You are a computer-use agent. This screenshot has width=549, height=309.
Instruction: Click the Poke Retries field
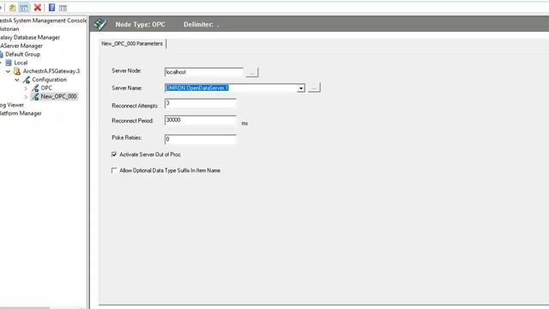click(x=200, y=139)
